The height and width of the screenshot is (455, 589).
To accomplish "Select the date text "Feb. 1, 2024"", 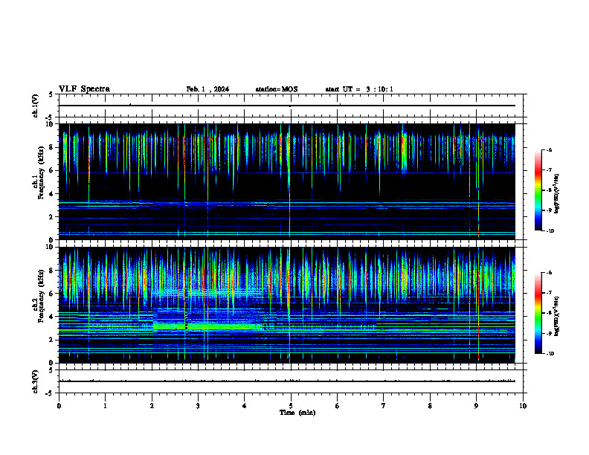I will [x=207, y=89].
